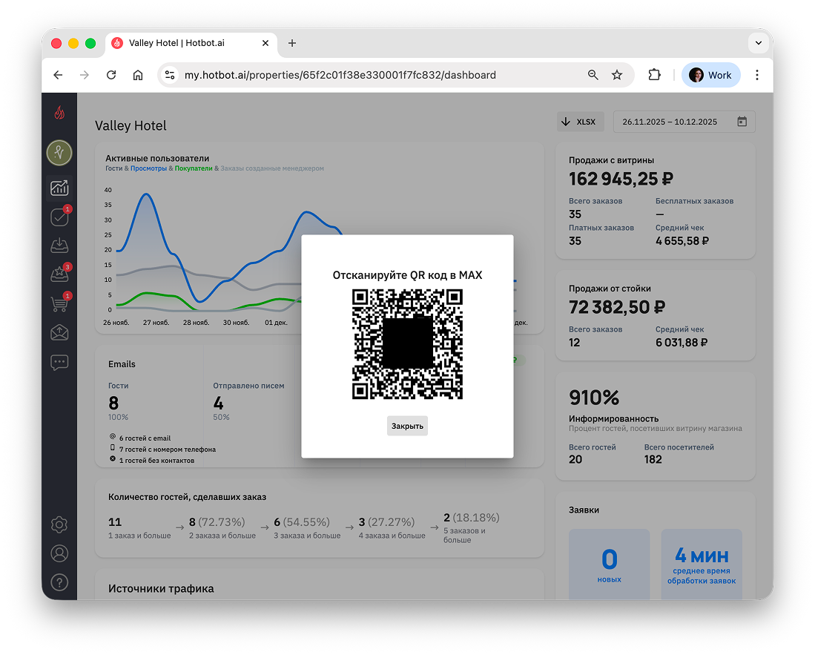Open the shopping cart orders icon

click(59, 303)
